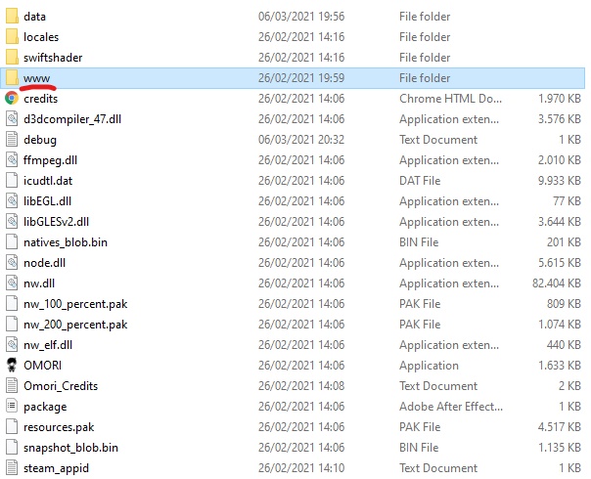Click the node.dll file icon

(x=12, y=262)
